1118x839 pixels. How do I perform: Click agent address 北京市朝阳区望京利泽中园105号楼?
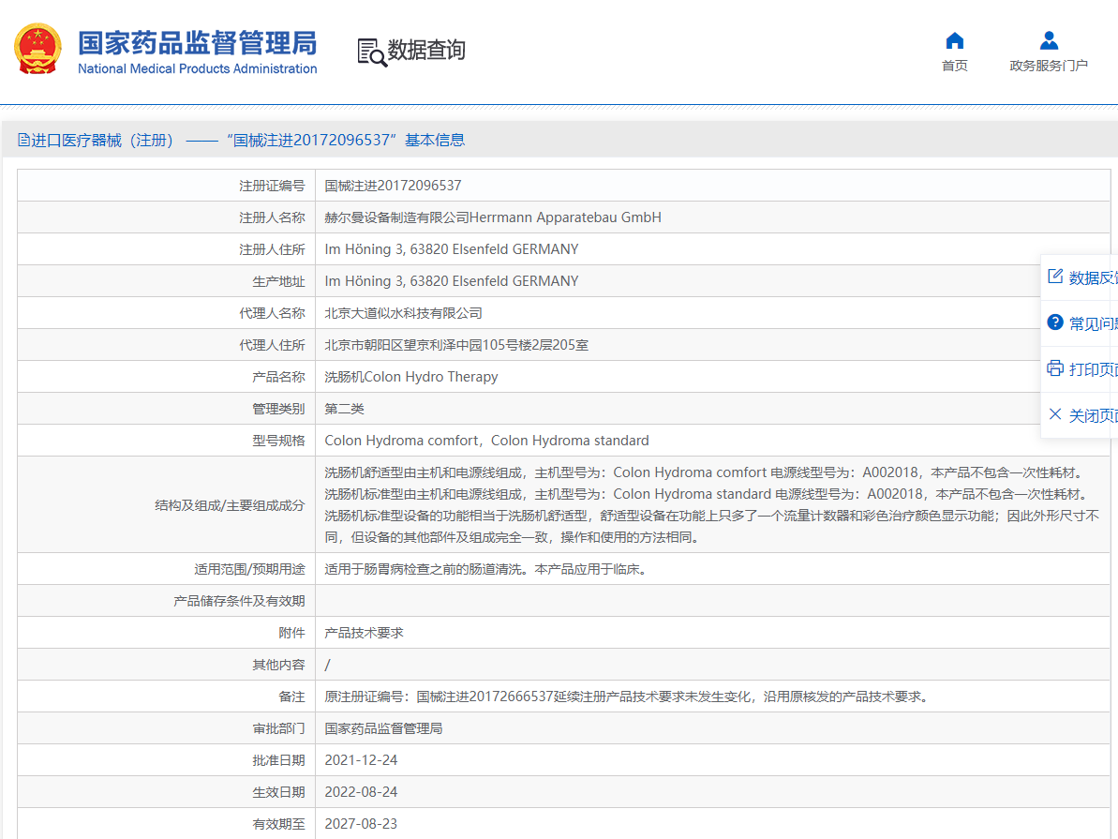[x=456, y=345]
